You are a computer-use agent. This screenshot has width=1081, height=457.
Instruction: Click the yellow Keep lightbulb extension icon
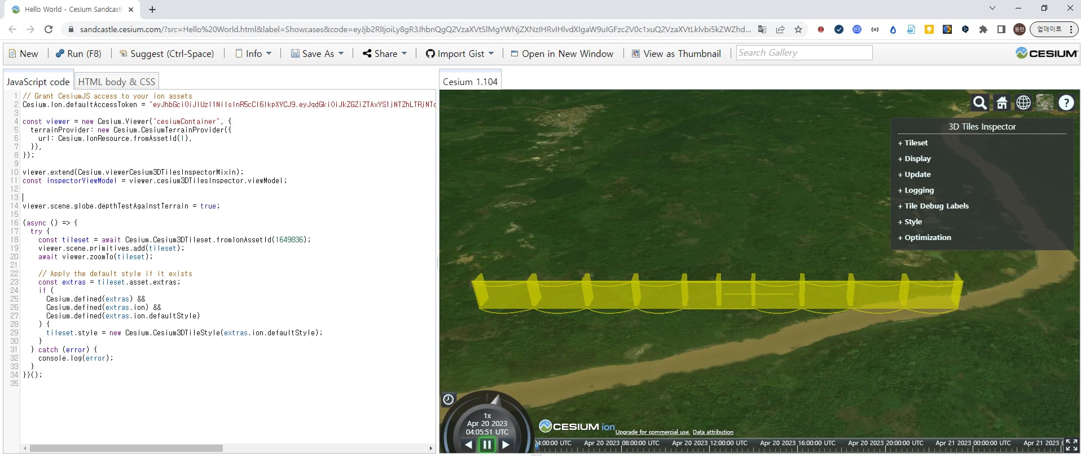pos(929,29)
